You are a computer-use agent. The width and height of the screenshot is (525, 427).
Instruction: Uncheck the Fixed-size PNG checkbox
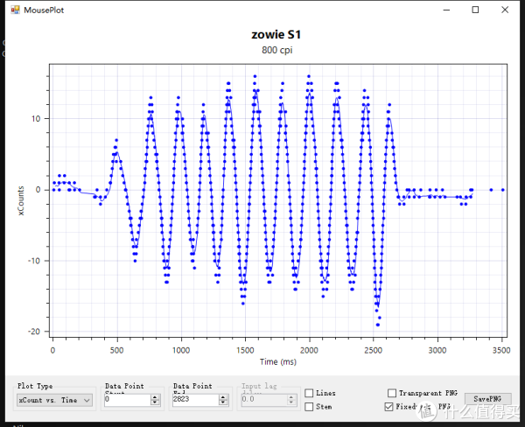point(388,407)
